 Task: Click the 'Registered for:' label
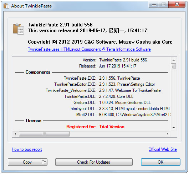[81, 127]
